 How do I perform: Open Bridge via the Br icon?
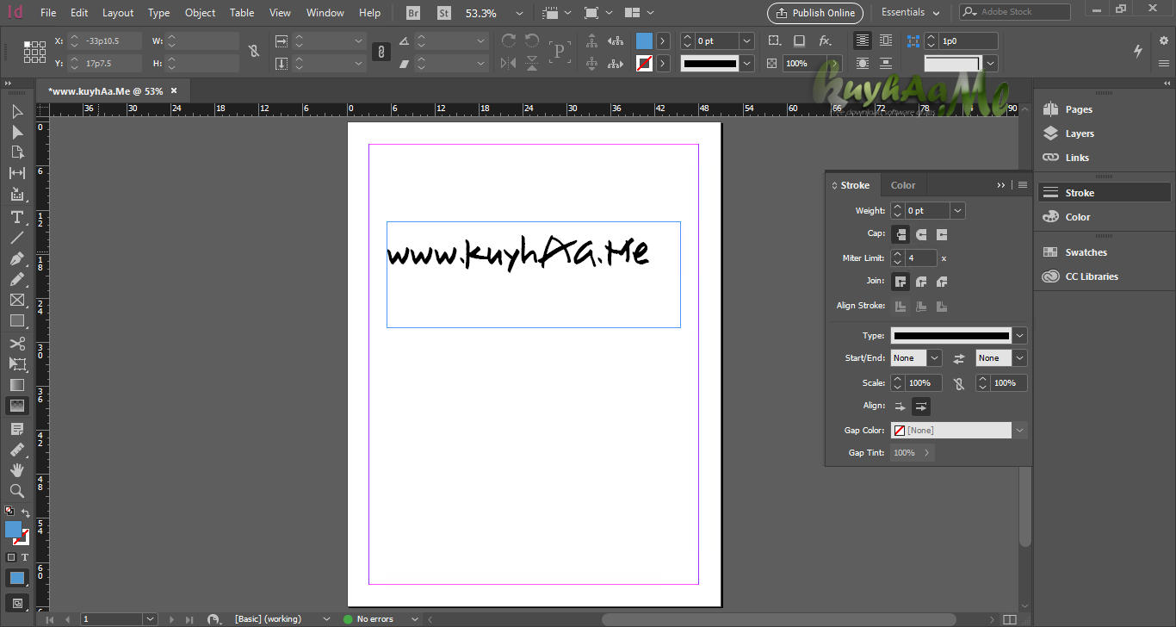(413, 13)
